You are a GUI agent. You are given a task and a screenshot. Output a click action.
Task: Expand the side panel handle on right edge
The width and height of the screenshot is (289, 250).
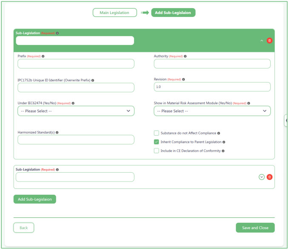click(x=286, y=120)
